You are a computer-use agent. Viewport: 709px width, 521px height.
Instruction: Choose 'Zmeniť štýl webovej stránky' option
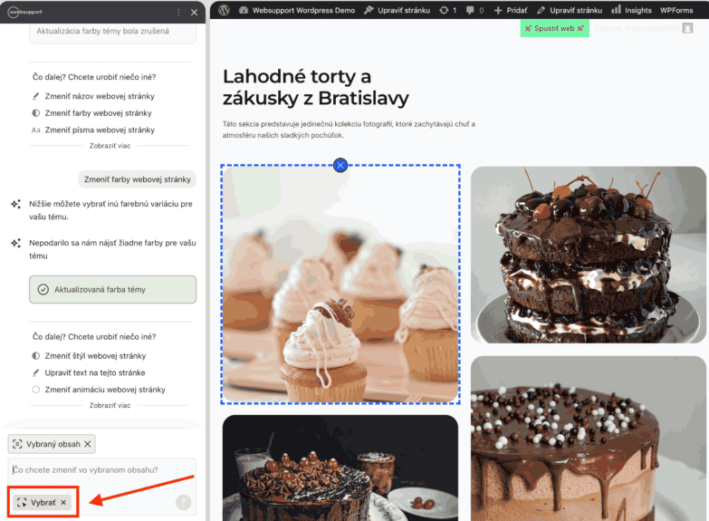tap(95, 356)
